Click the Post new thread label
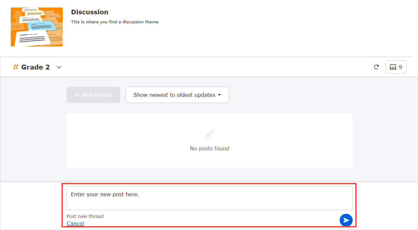Image resolution: width=418 pixels, height=230 pixels. click(85, 216)
